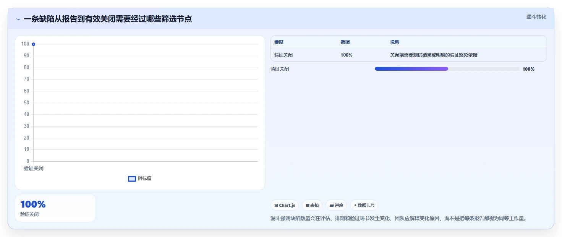Click the page title 一条缺陷从报告到有效关闭
Viewport: 562px width, 237px height.
(x=108, y=19)
